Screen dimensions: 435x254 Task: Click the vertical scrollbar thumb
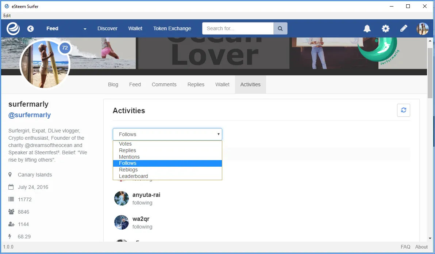[430, 73]
